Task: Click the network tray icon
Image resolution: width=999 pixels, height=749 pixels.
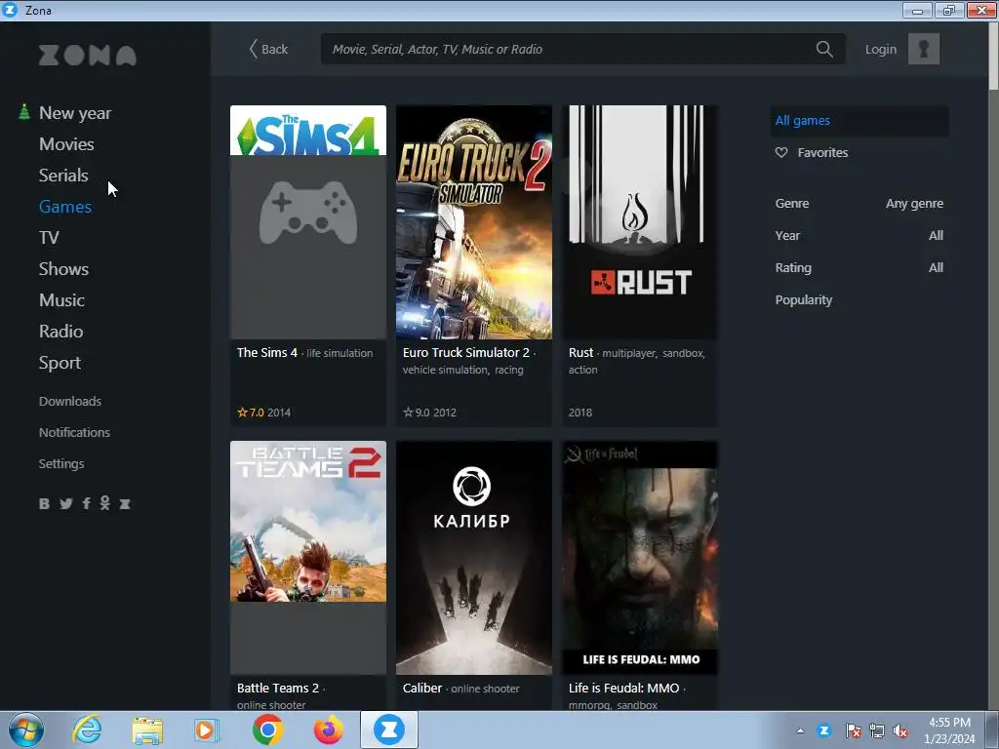Action: click(x=877, y=730)
